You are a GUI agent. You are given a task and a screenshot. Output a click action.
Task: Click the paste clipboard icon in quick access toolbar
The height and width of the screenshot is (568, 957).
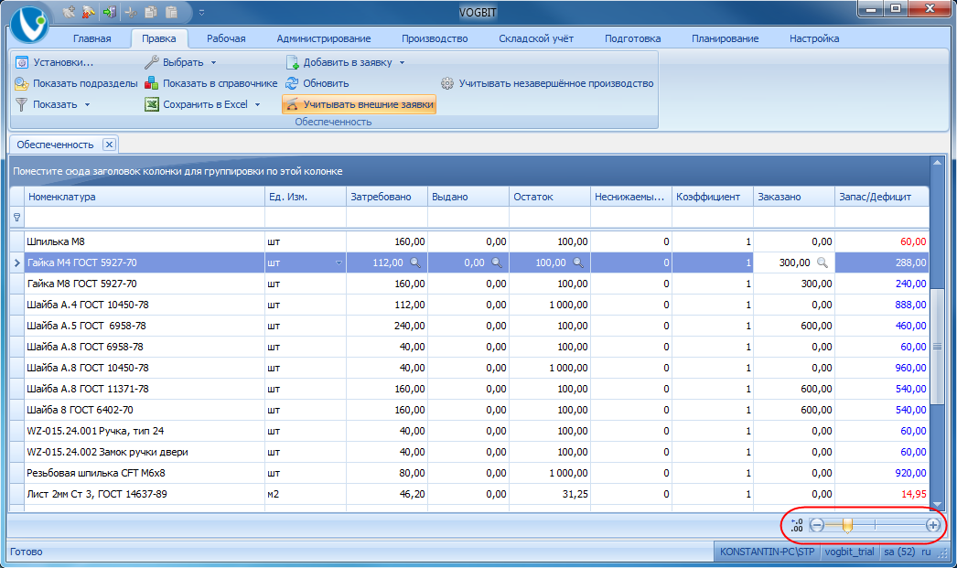(171, 12)
